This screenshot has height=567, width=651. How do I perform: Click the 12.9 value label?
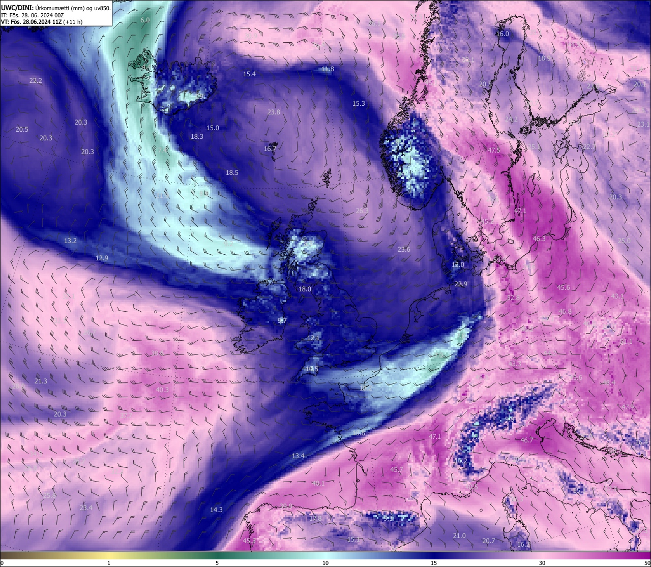coord(102,258)
